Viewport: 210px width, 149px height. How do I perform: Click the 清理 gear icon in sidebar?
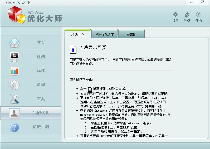coord(14,85)
